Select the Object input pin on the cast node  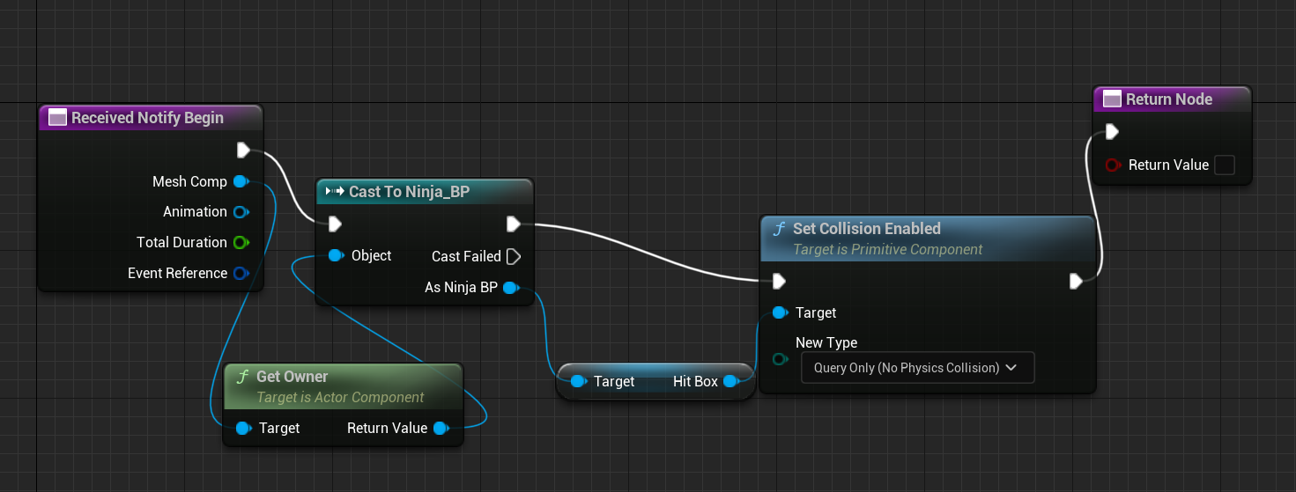[x=336, y=256]
